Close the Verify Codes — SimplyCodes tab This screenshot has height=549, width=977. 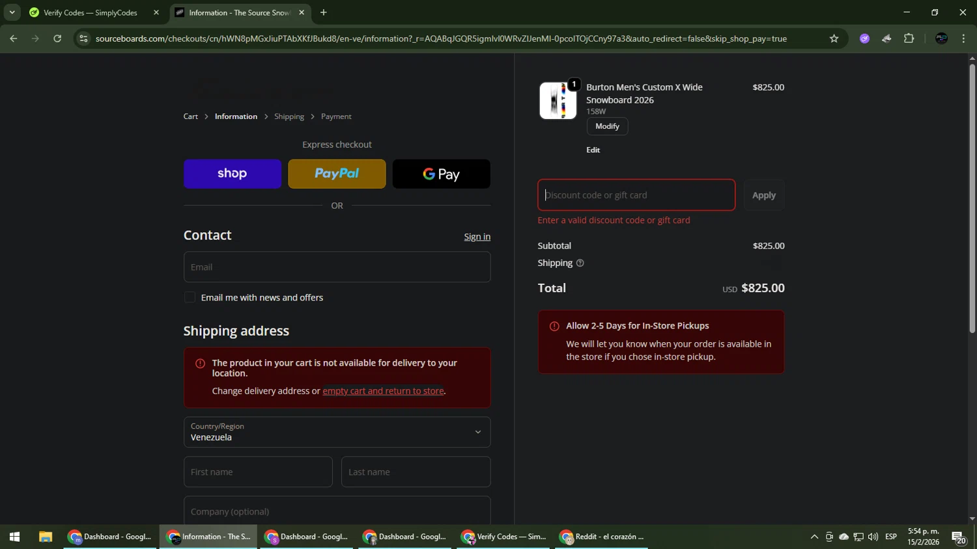156,12
